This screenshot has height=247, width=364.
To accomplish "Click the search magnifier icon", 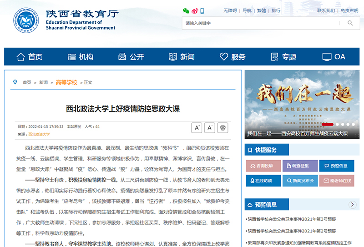I will click(x=350, y=23).
